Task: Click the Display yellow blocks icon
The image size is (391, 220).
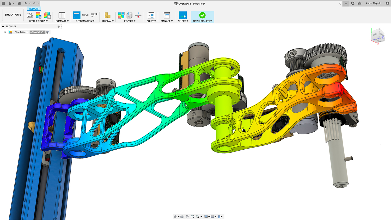Action: (x=108, y=15)
